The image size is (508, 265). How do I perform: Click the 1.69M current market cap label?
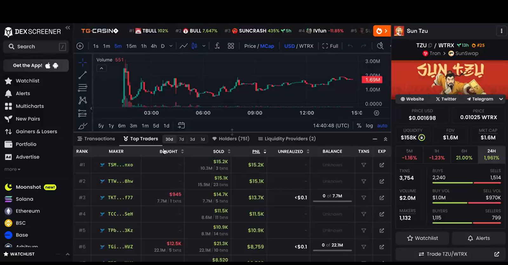[372, 80]
